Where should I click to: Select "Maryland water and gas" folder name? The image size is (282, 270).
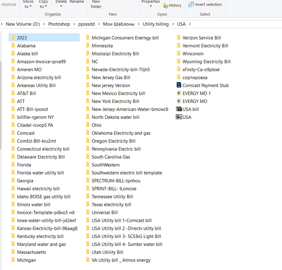coord(41,244)
